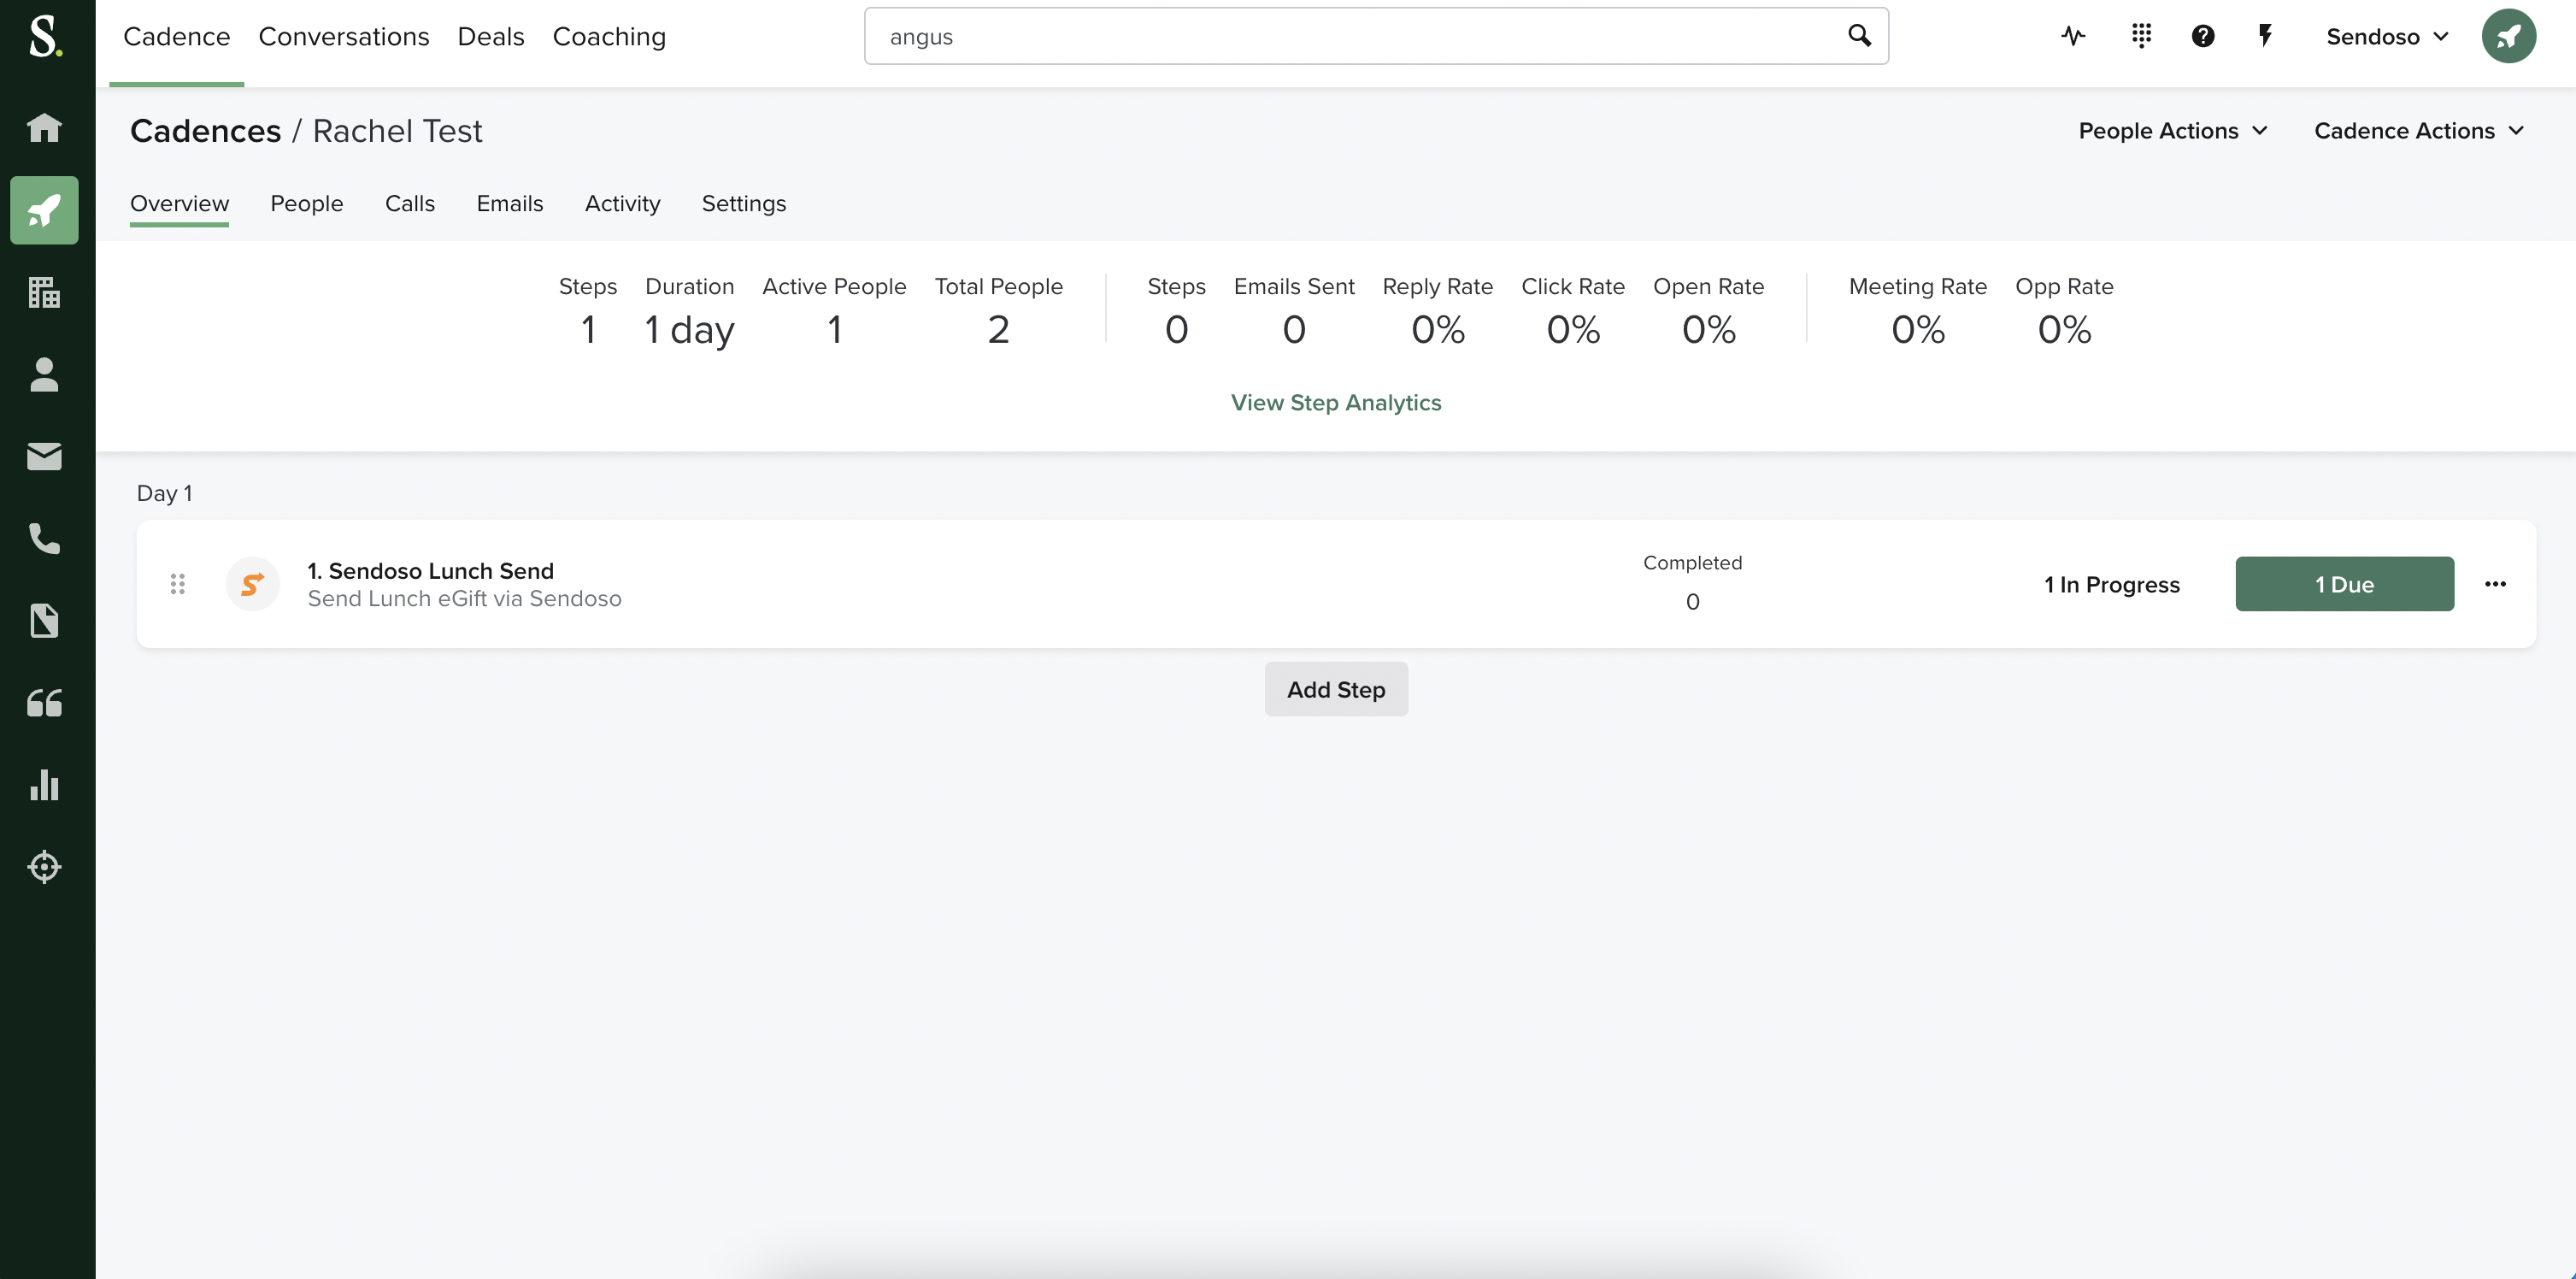
Task: Click the Emails Sent 0 stat
Action: pos(1294,312)
